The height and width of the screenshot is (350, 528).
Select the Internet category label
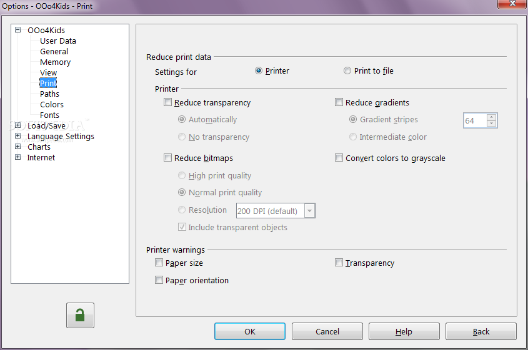[x=41, y=157]
